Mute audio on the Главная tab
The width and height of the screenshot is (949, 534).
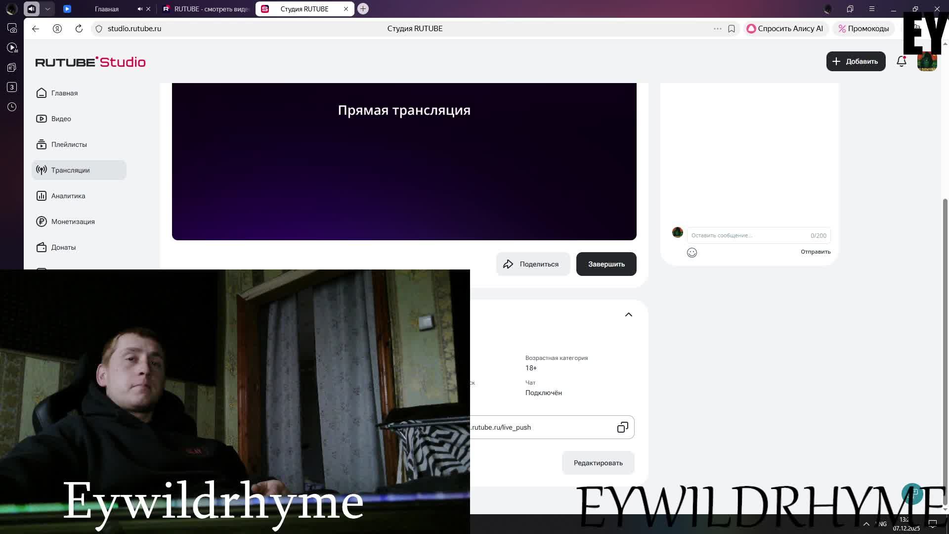pyautogui.click(x=140, y=9)
